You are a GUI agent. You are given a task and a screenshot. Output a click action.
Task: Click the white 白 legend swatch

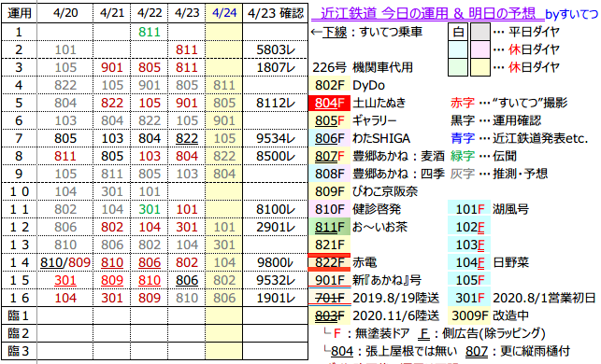coord(458,32)
